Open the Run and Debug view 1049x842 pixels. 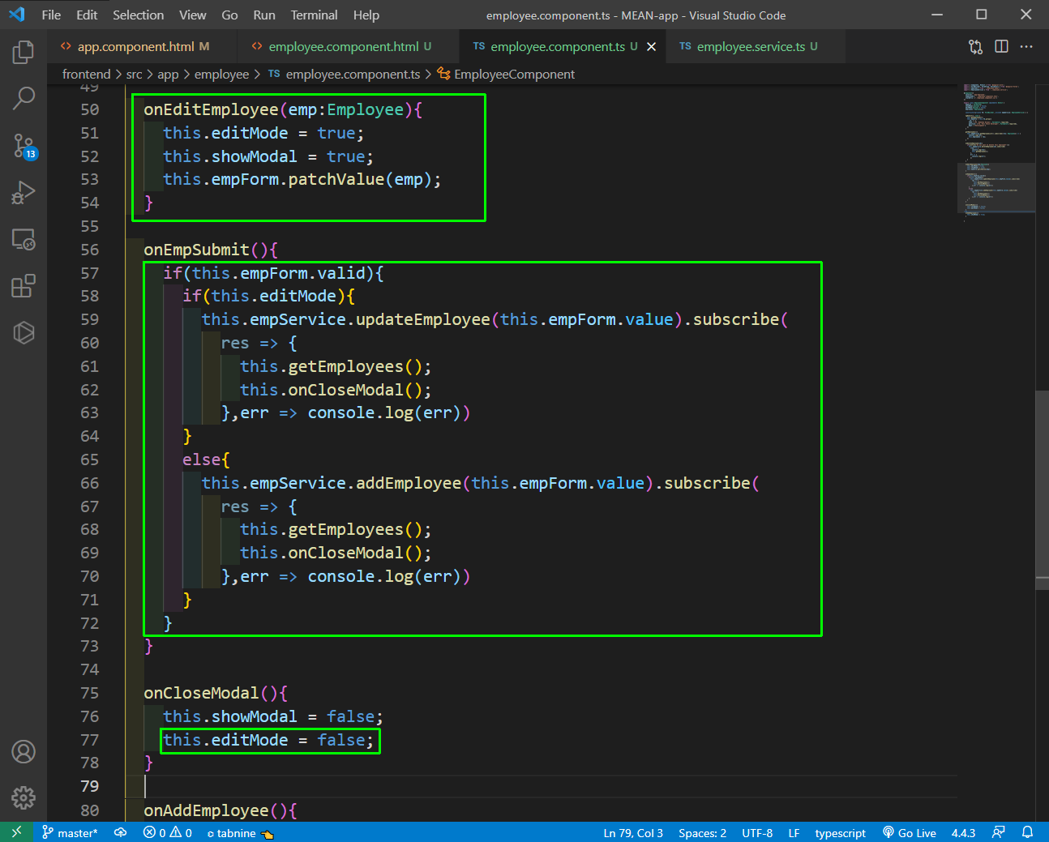click(24, 193)
